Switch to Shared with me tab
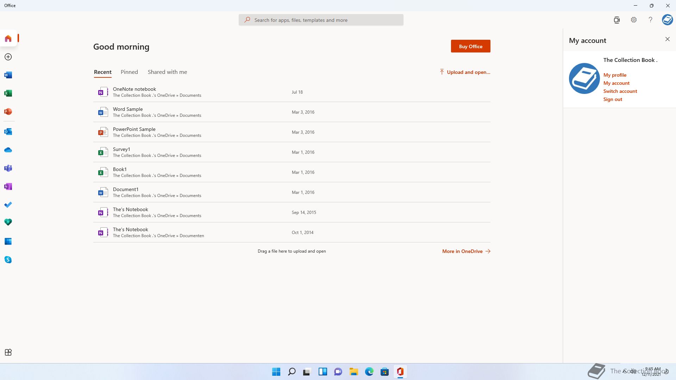Viewport: 676px width, 380px height. pos(167,72)
